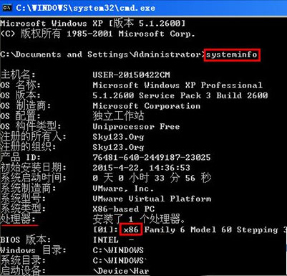Click the typed systeminfo command
The width and height of the screenshot is (287, 276).
[232, 54]
